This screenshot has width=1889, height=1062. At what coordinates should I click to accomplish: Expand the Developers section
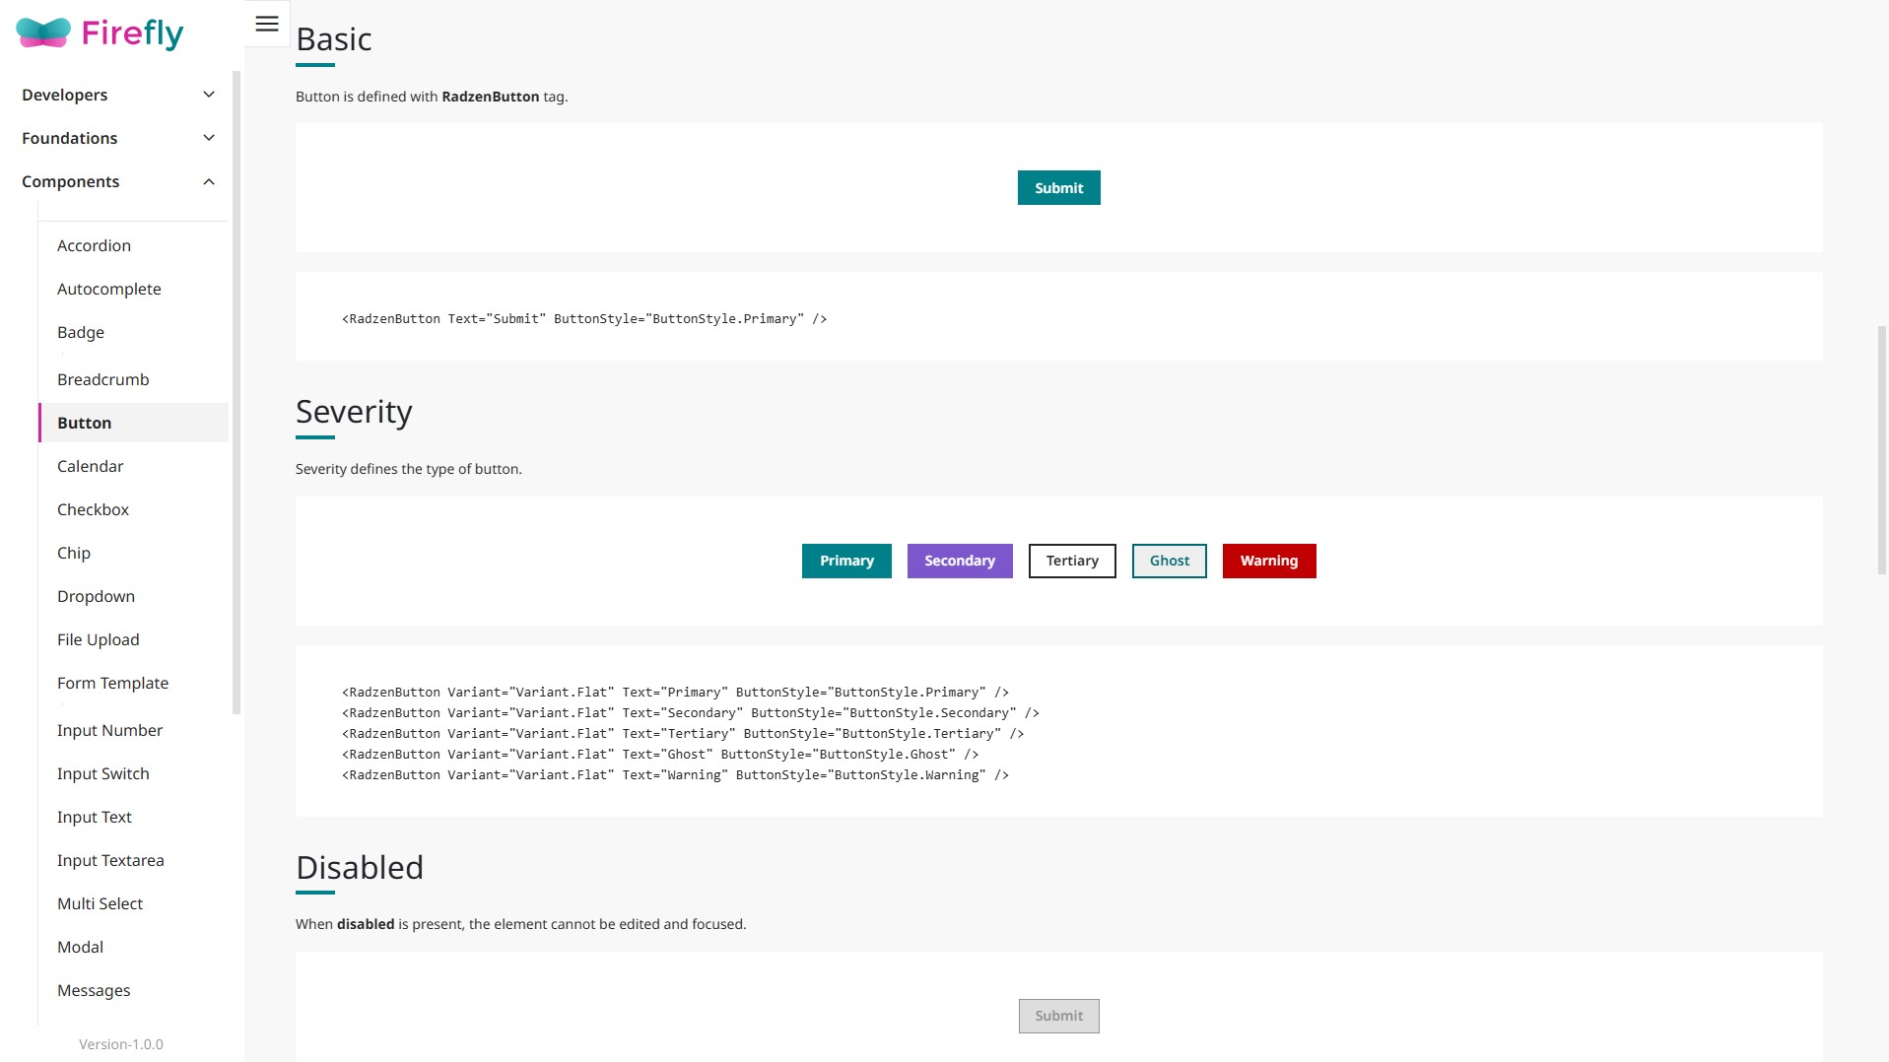click(116, 95)
